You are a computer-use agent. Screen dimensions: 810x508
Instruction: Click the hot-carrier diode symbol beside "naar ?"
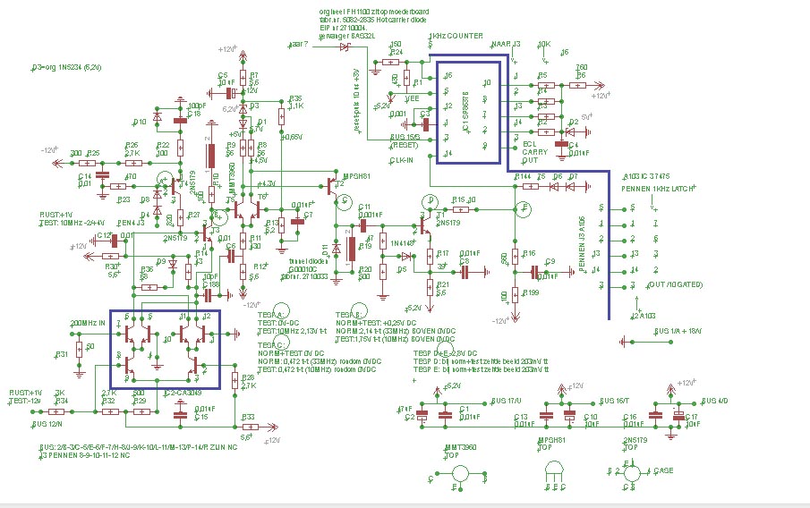click(345, 47)
